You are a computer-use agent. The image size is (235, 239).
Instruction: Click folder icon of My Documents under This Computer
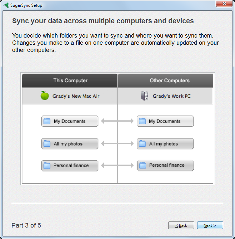[47, 121]
